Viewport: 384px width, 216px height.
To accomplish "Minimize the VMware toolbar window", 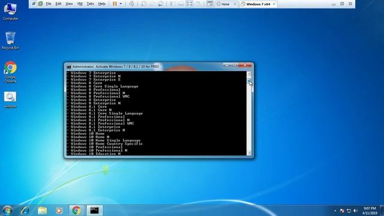I will [x=334, y=4].
